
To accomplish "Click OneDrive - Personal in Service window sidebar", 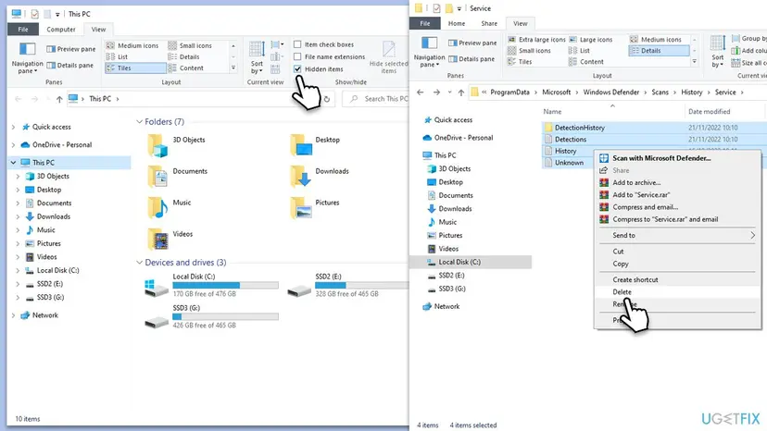I will pyautogui.click(x=458, y=138).
